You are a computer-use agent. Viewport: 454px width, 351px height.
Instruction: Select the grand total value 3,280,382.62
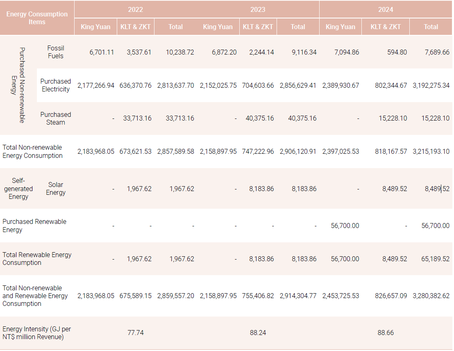pos(431,296)
